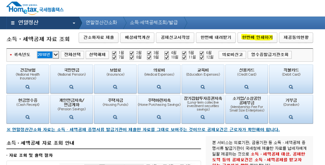This screenshot has width=325, height=165.
Task: Go to 연말정산간소화 breadcrumb tab
Action: point(101,23)
